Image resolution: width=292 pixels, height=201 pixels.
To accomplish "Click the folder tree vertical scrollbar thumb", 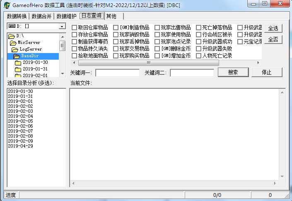I will coord(63,46).
